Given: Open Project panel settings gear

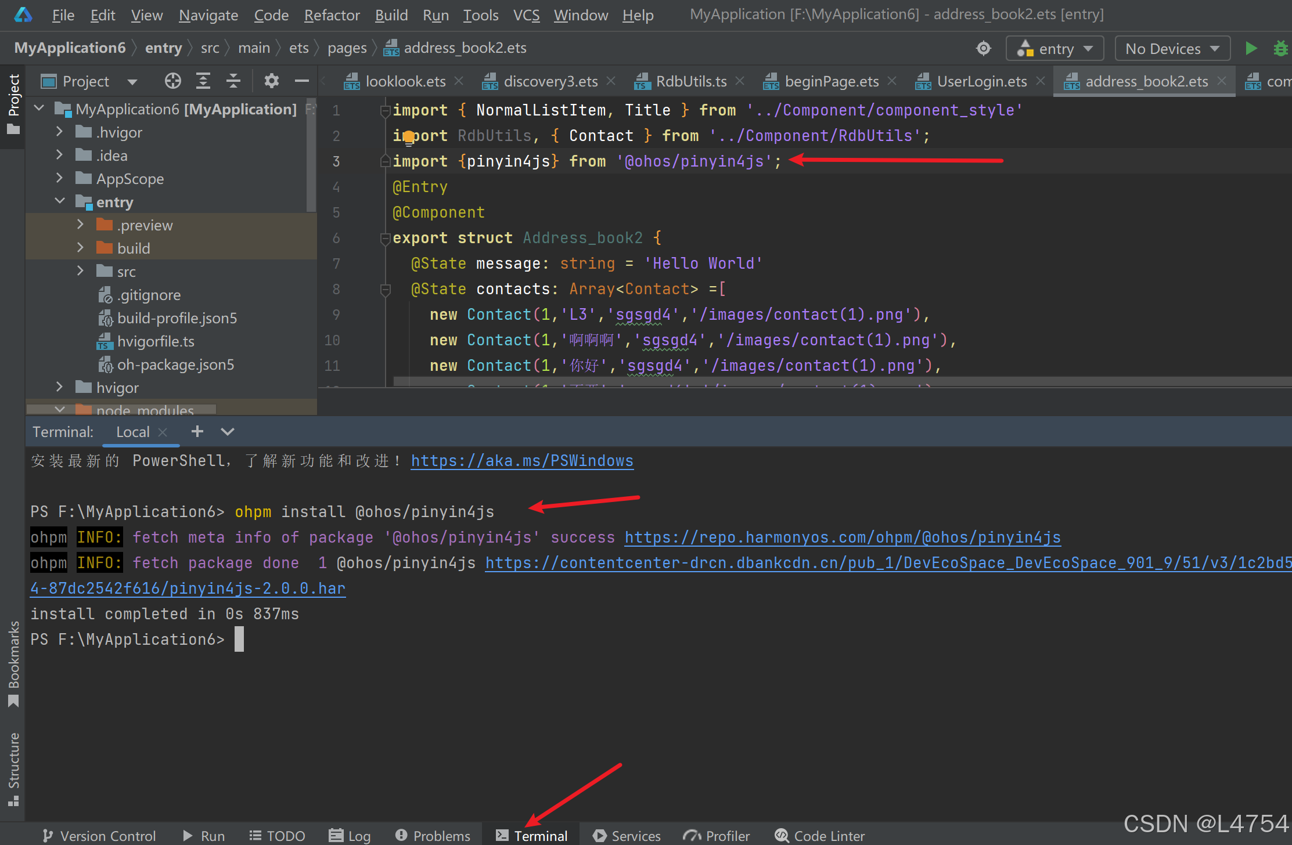Looking at the screenshot, I should pos(271,81).
